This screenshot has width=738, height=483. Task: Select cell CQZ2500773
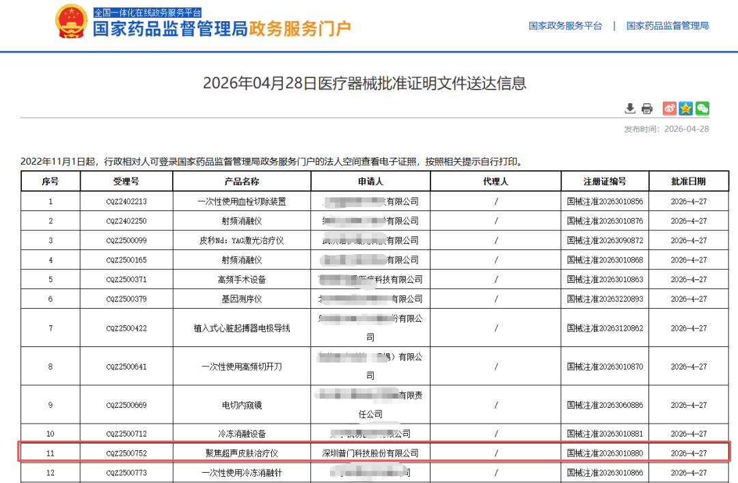[126, 473]
